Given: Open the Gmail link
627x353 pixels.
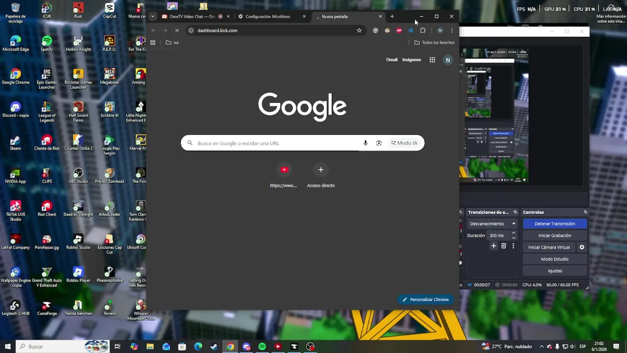Looking at the screenshot, I should pos(392,60).
